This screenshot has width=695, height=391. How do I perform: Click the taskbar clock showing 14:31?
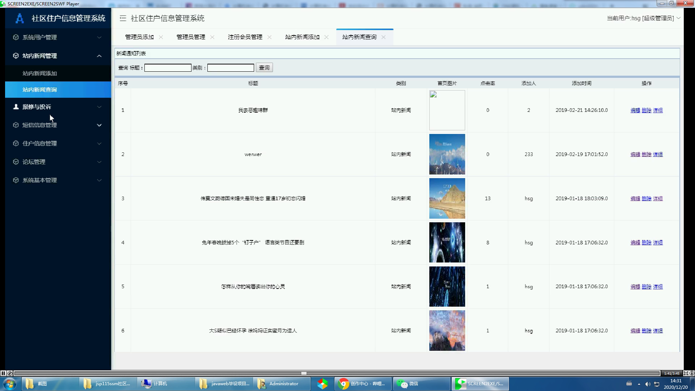tap(676, 384)
